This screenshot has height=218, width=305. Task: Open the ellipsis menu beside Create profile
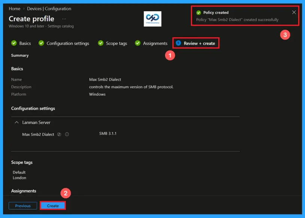[64, 19]
